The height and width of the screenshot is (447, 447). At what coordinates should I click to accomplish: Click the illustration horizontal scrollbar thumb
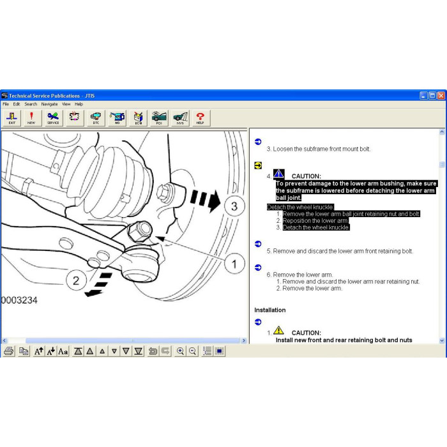tap(133, 340)
